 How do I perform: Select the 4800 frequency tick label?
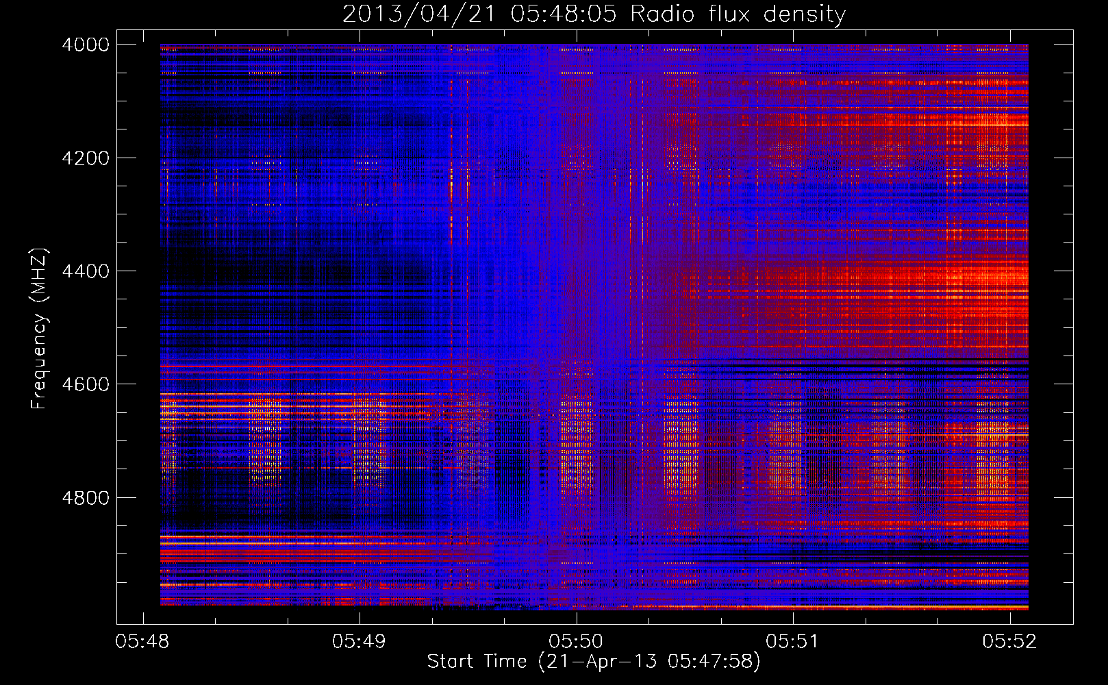pyautogui.click(x=86, y=498)
